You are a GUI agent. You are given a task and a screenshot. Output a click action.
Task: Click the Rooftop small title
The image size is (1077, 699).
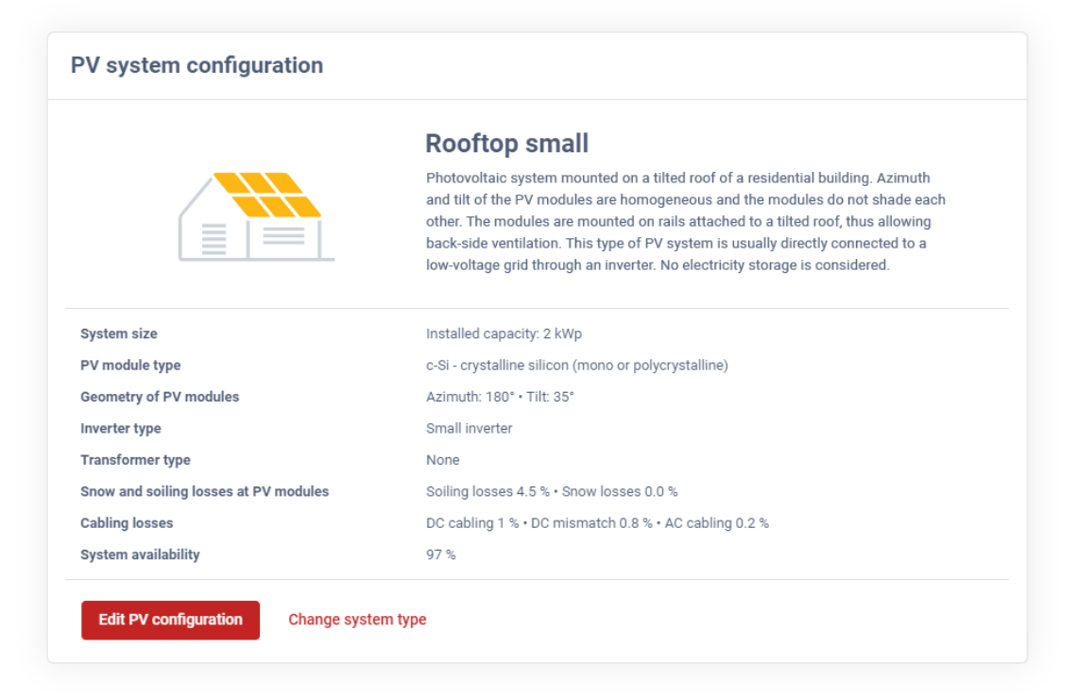tap(507, 144)
